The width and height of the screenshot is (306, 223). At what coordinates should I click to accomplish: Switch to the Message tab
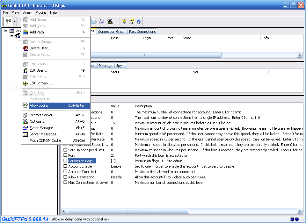point(106,66)
